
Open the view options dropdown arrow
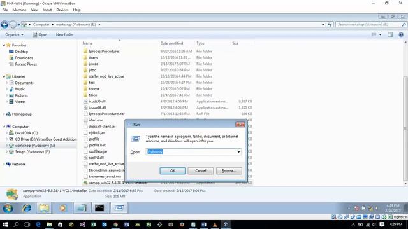pos(380,34)
